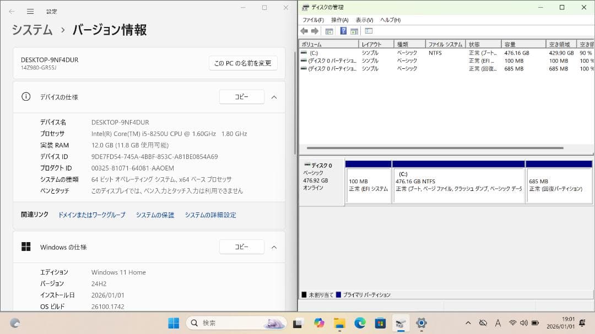The height and width of the screenshot is (334, 595).
Task: Launch Microsoft Edge from the taskbar
Action: click(359, 323)
